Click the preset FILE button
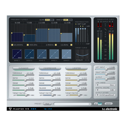The image size is (126, 126). [x=47, y=104]
